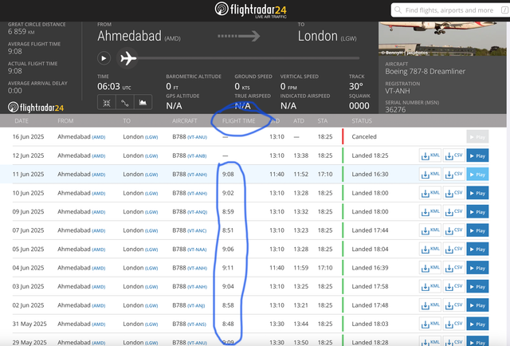510x346 pixels.
Task: Play the 04 Jun 2025 flight
Action: pyautogui.click(x=477, y=268)
